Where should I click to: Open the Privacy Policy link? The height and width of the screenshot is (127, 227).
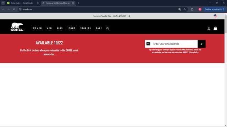[x=194, y=53]
